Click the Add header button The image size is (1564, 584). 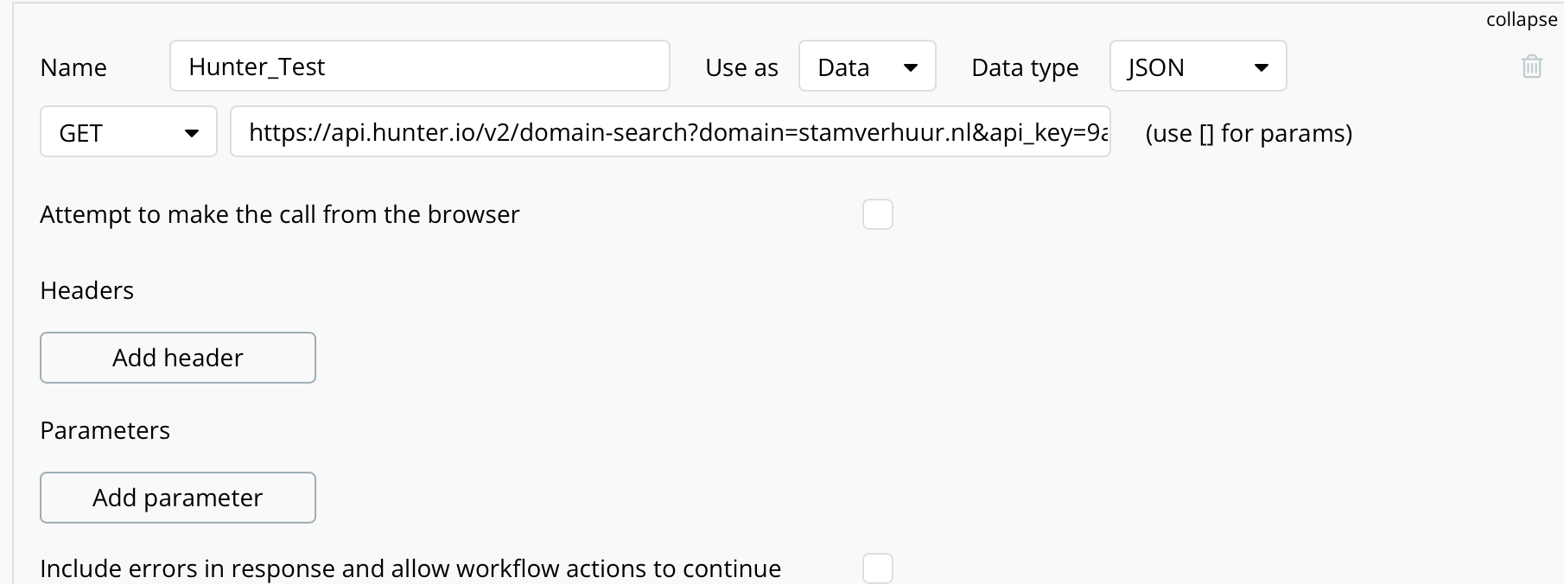[x=177, y=358]
